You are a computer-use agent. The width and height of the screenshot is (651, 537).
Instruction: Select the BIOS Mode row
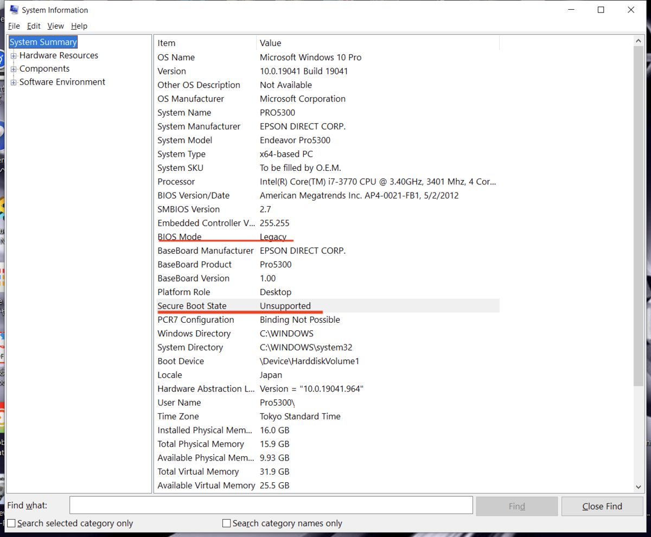(x=328, y=237)
